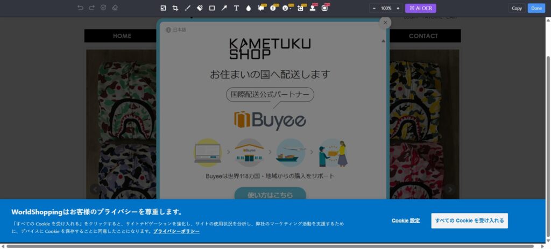Open the プライバシーポリシー link

pos(176,231)
